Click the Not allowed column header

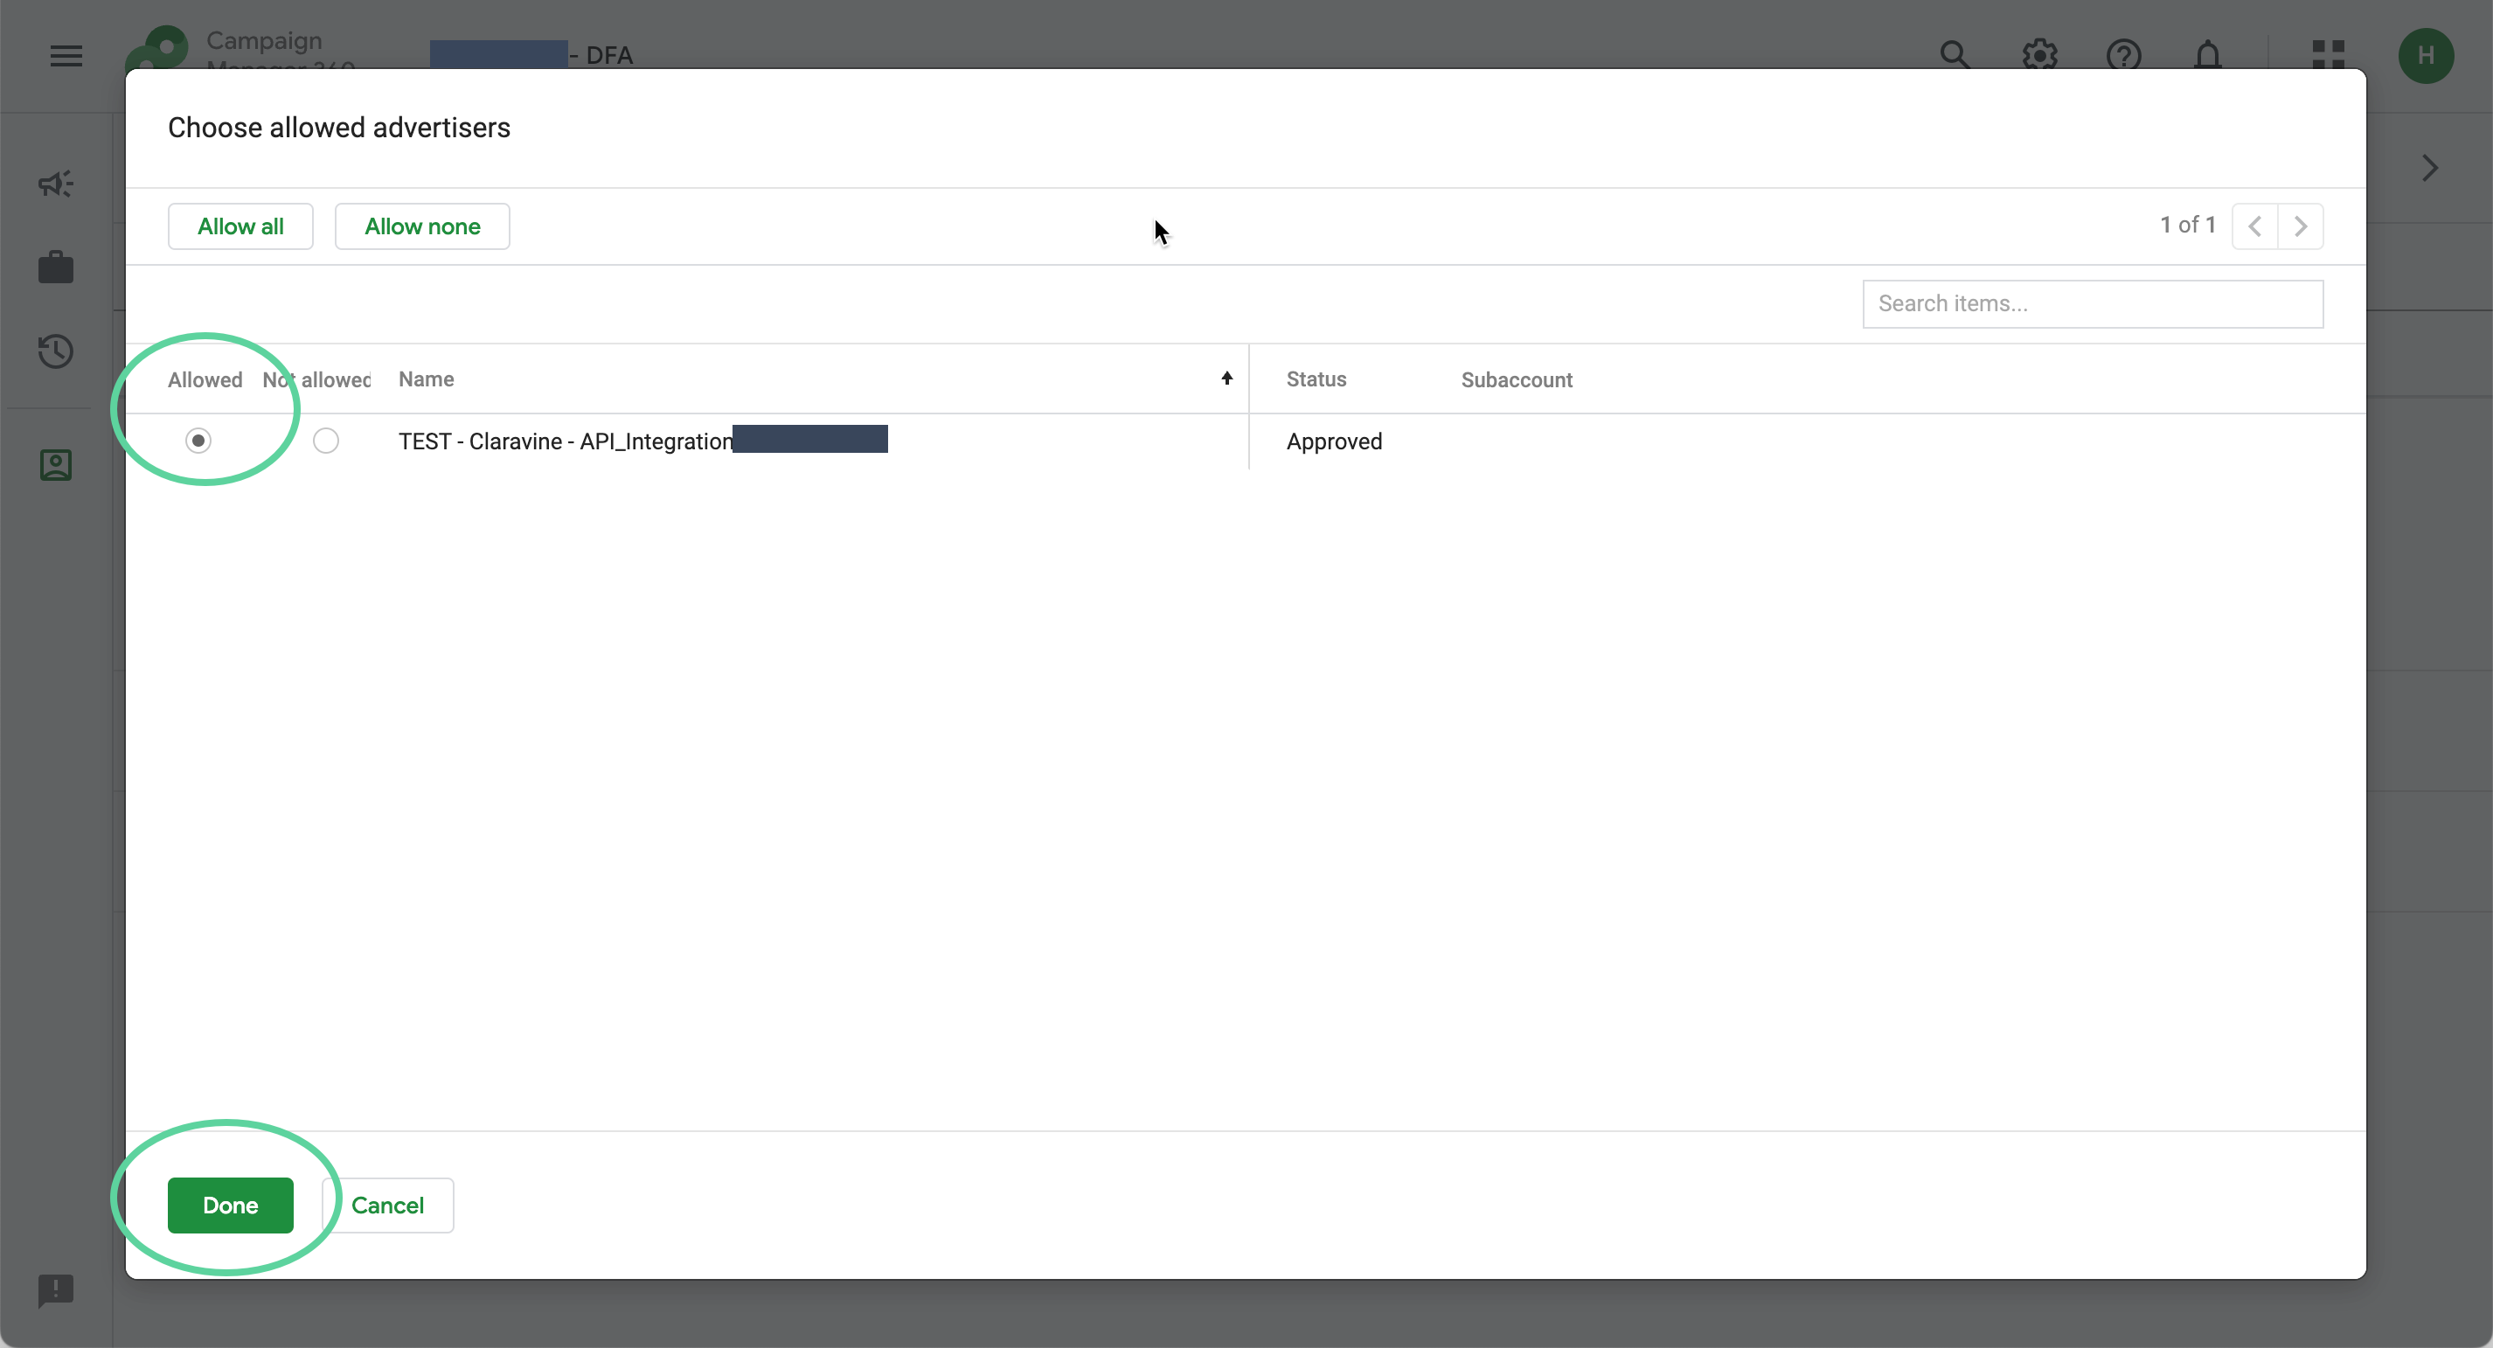tap(316, 379)
